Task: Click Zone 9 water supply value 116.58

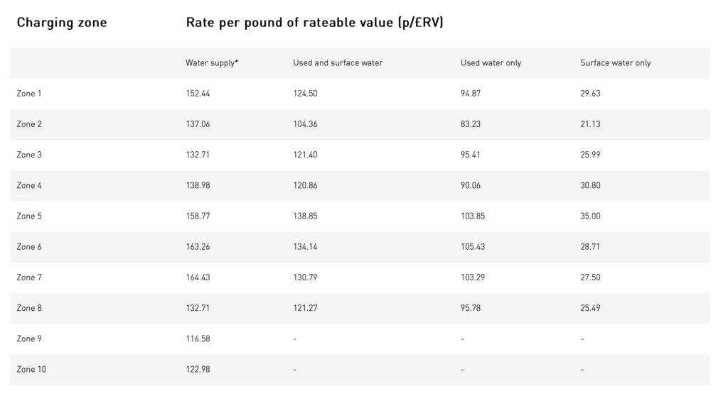Action: coord(198,338)
